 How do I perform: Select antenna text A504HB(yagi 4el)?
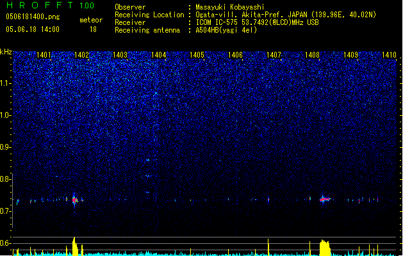click(226, 30)
